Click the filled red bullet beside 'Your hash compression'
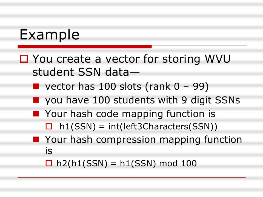 (x=36, y=139)
